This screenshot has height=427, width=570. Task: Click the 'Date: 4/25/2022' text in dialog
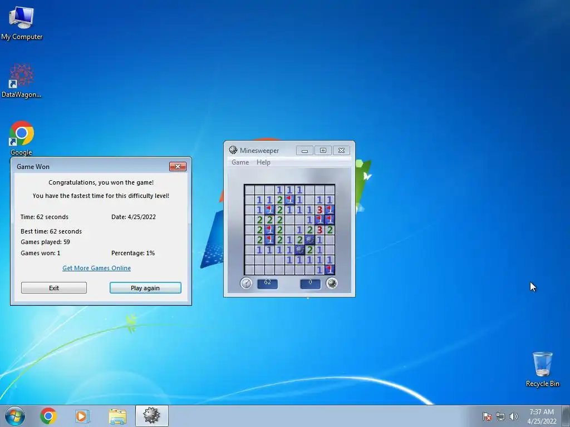(134, 217)
